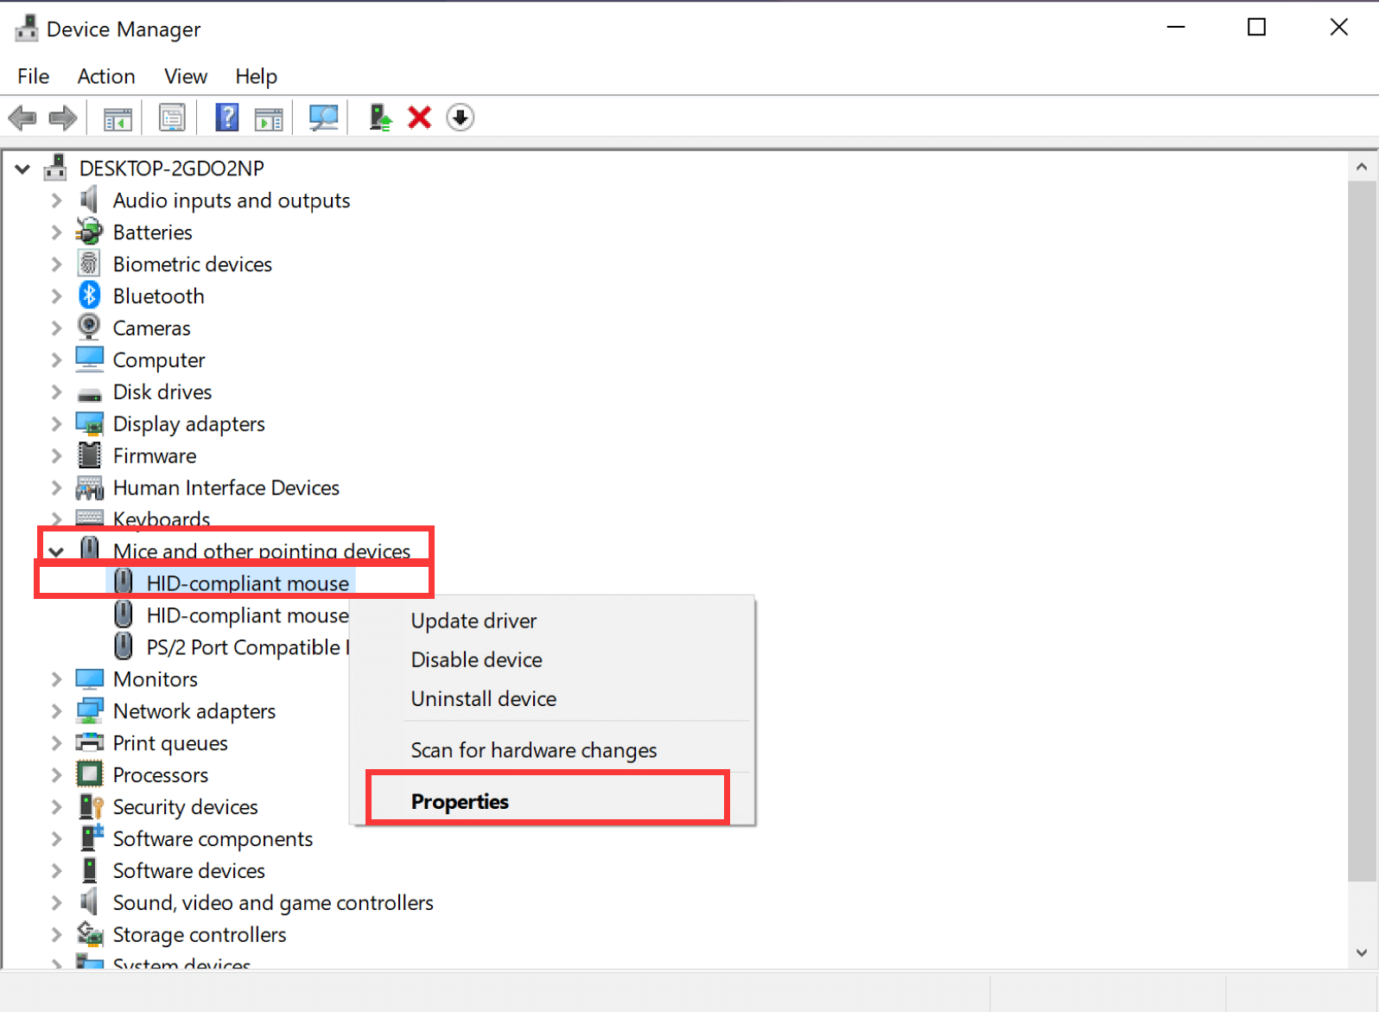Expand the Network adapters category

tap(56, 711)
